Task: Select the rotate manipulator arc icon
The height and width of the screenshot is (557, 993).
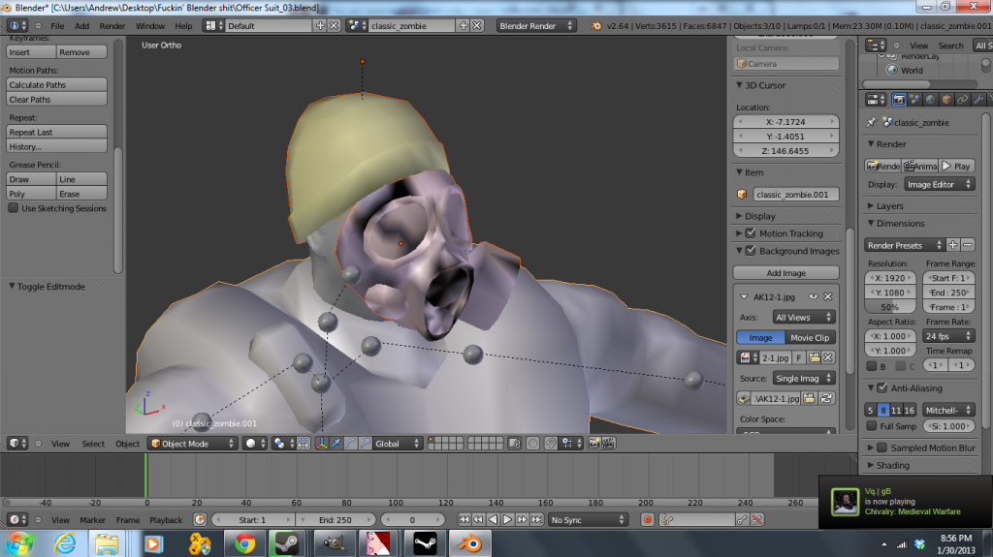Action: tap(351, 444)
